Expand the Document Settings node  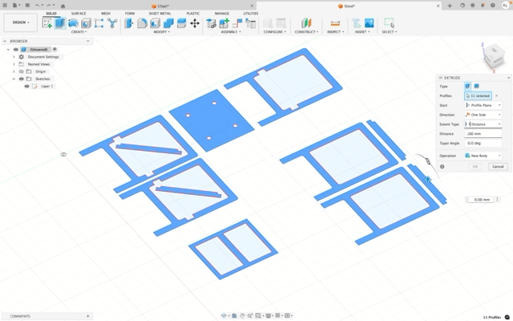[x=14, y=57]
